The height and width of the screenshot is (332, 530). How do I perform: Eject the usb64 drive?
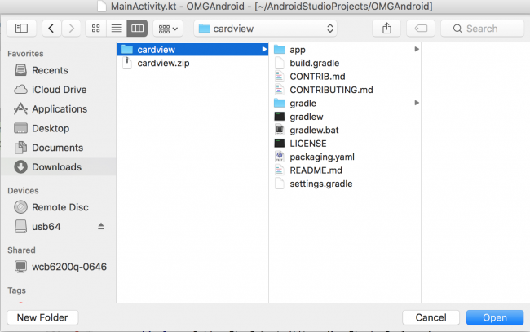coord(101,226)
